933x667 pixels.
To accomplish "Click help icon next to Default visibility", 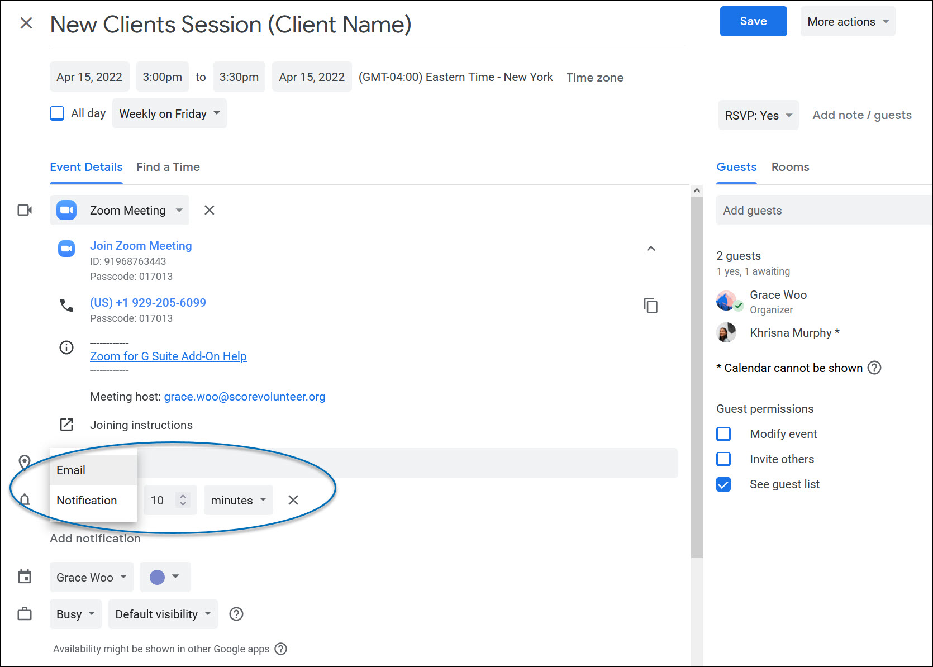I will (236, 614).
